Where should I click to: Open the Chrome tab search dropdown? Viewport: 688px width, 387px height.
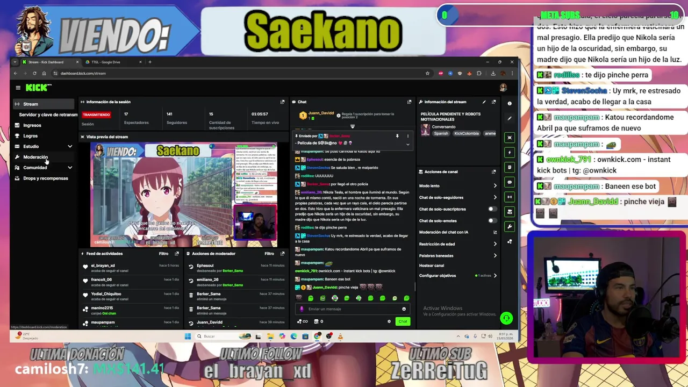(x=15, y=62)
